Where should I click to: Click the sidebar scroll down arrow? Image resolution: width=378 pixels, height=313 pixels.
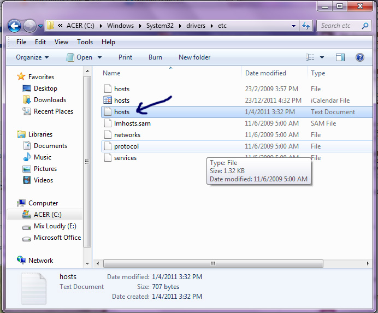[x=87, y=264]
